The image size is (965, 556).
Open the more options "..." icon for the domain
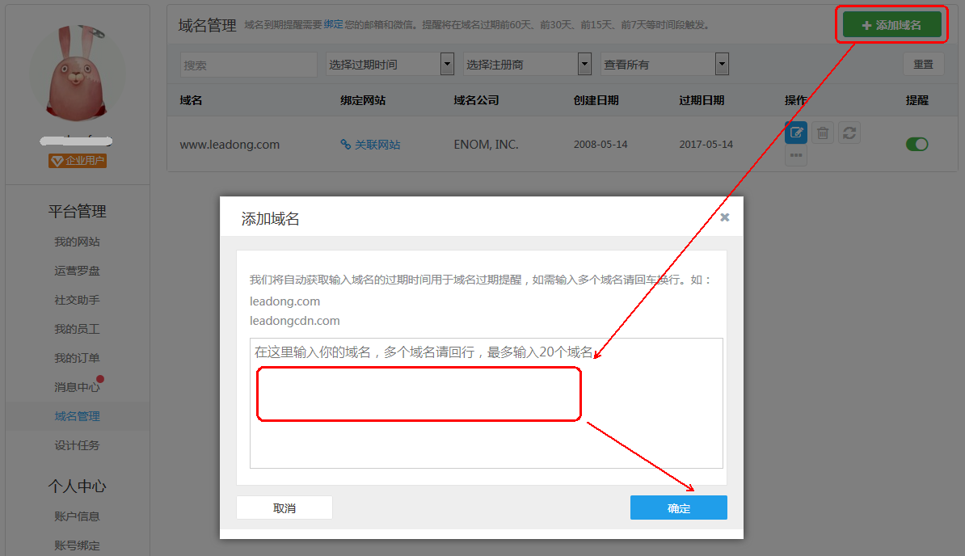(795, 155)
